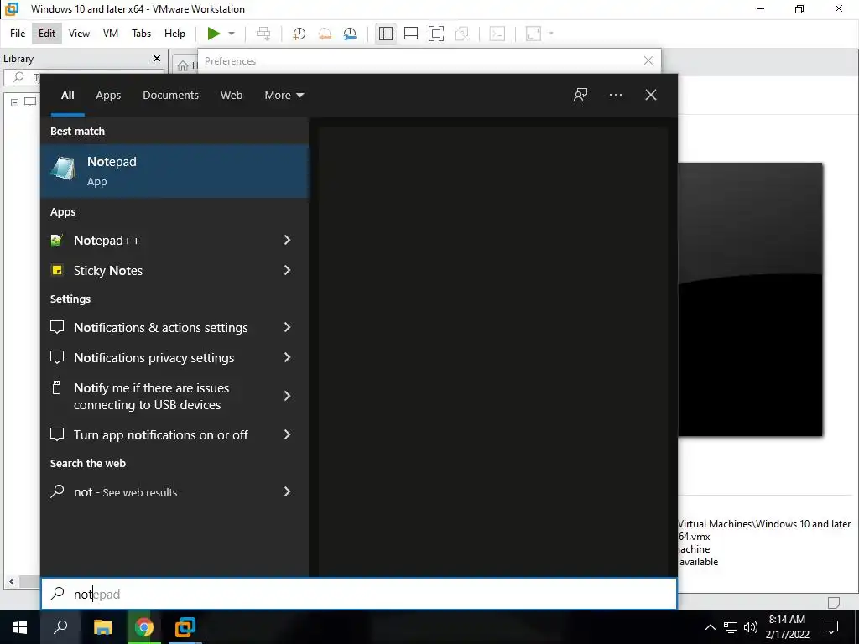Expand USB devices notify setting chevron
The height and width of the screenshot is (644, 859).
pos(287,396)
